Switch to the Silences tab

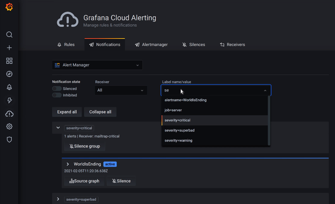(x=194, y=44)
